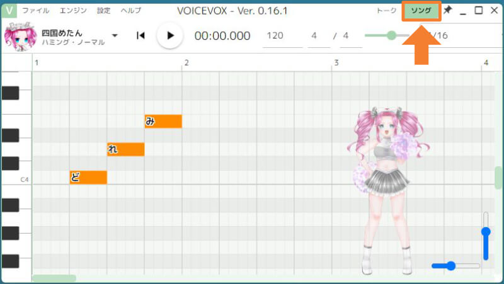
Task: Select the orange れ note
Action: tap(125, 149)
